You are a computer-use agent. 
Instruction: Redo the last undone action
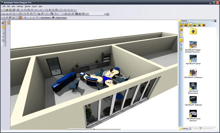tap(41, 10)
